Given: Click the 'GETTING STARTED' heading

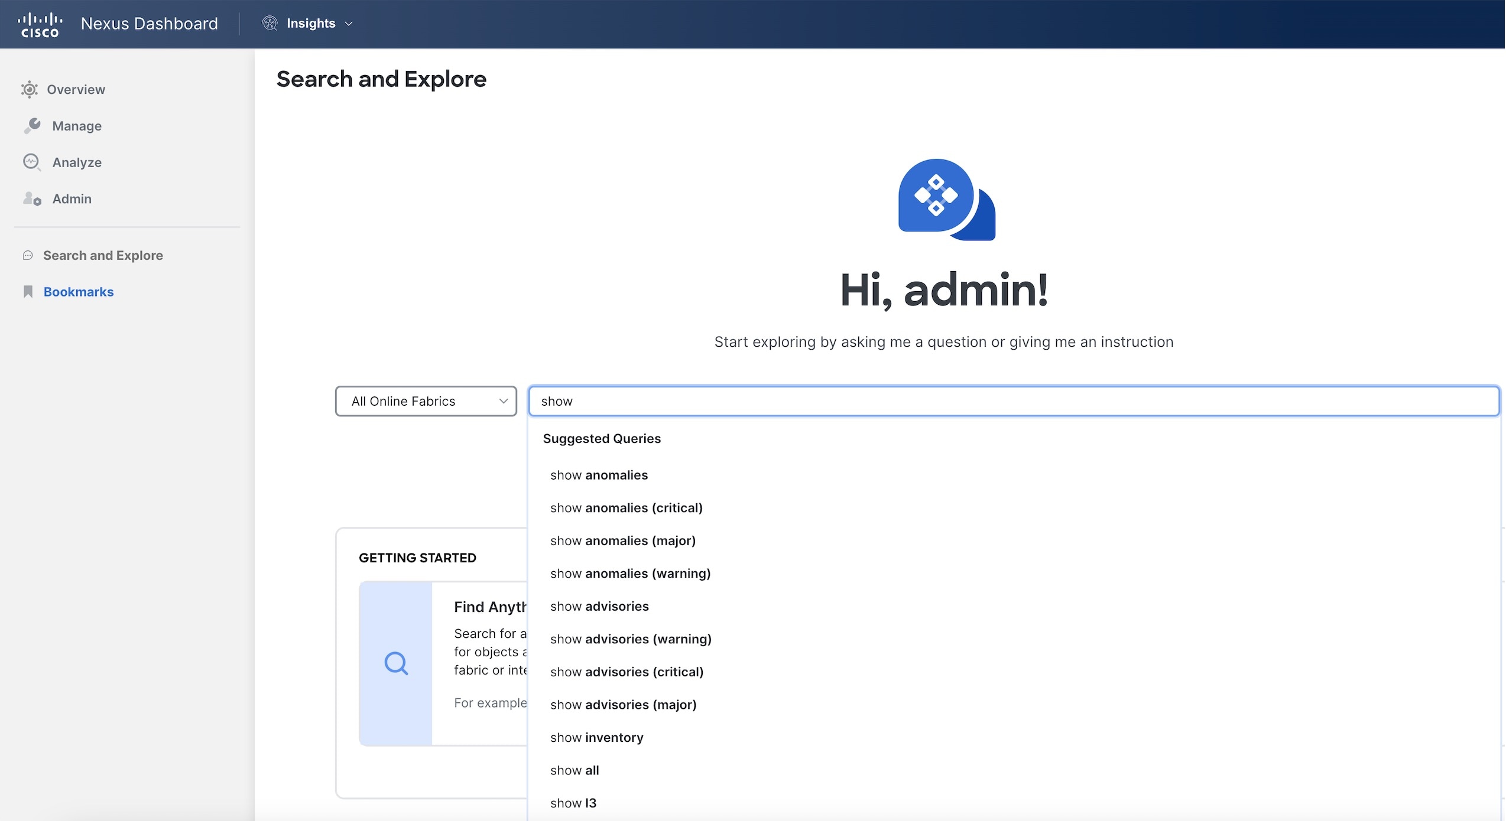Looking at the screenshot, I should 417,558.
